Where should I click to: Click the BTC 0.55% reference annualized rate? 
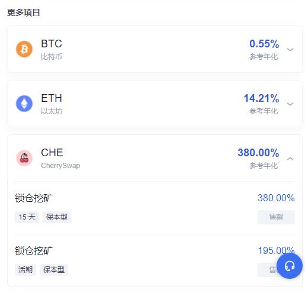pyautogui.click(x=264, y=44)
